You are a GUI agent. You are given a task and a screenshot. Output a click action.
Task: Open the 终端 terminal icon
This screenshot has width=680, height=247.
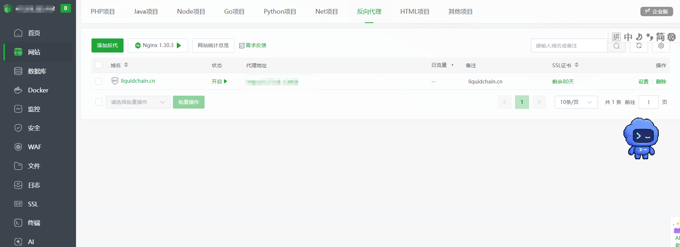click(18, 223)
